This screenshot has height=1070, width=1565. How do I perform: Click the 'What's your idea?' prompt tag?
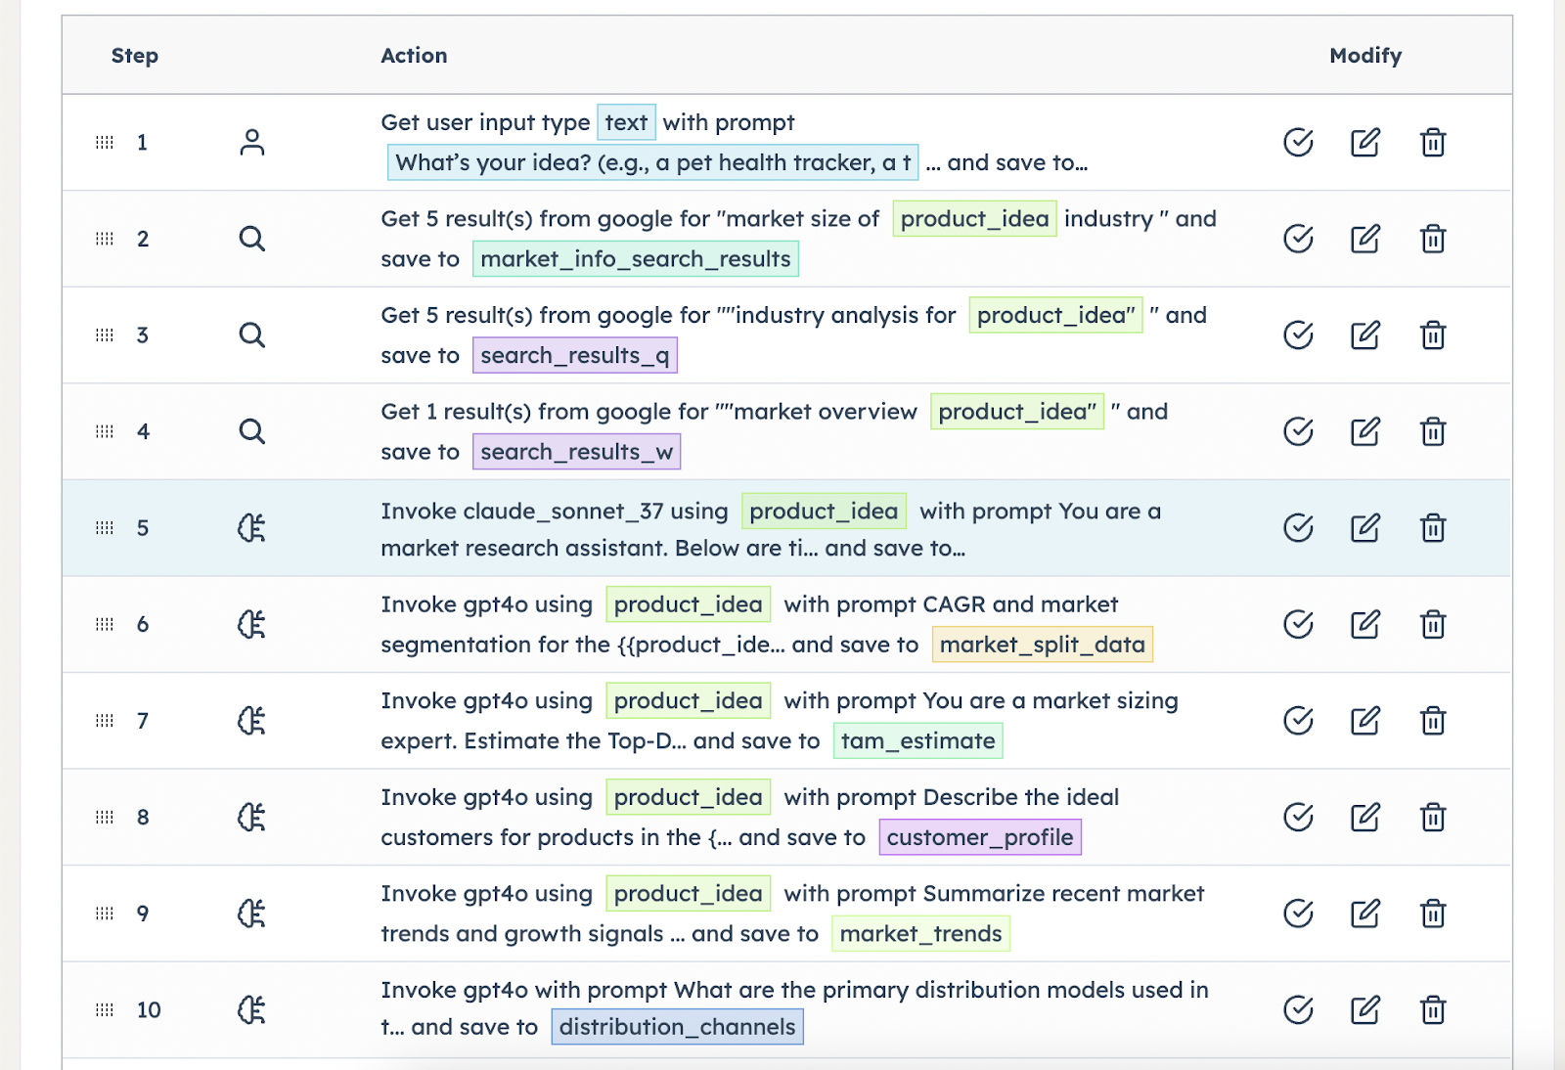pos(652,162)
